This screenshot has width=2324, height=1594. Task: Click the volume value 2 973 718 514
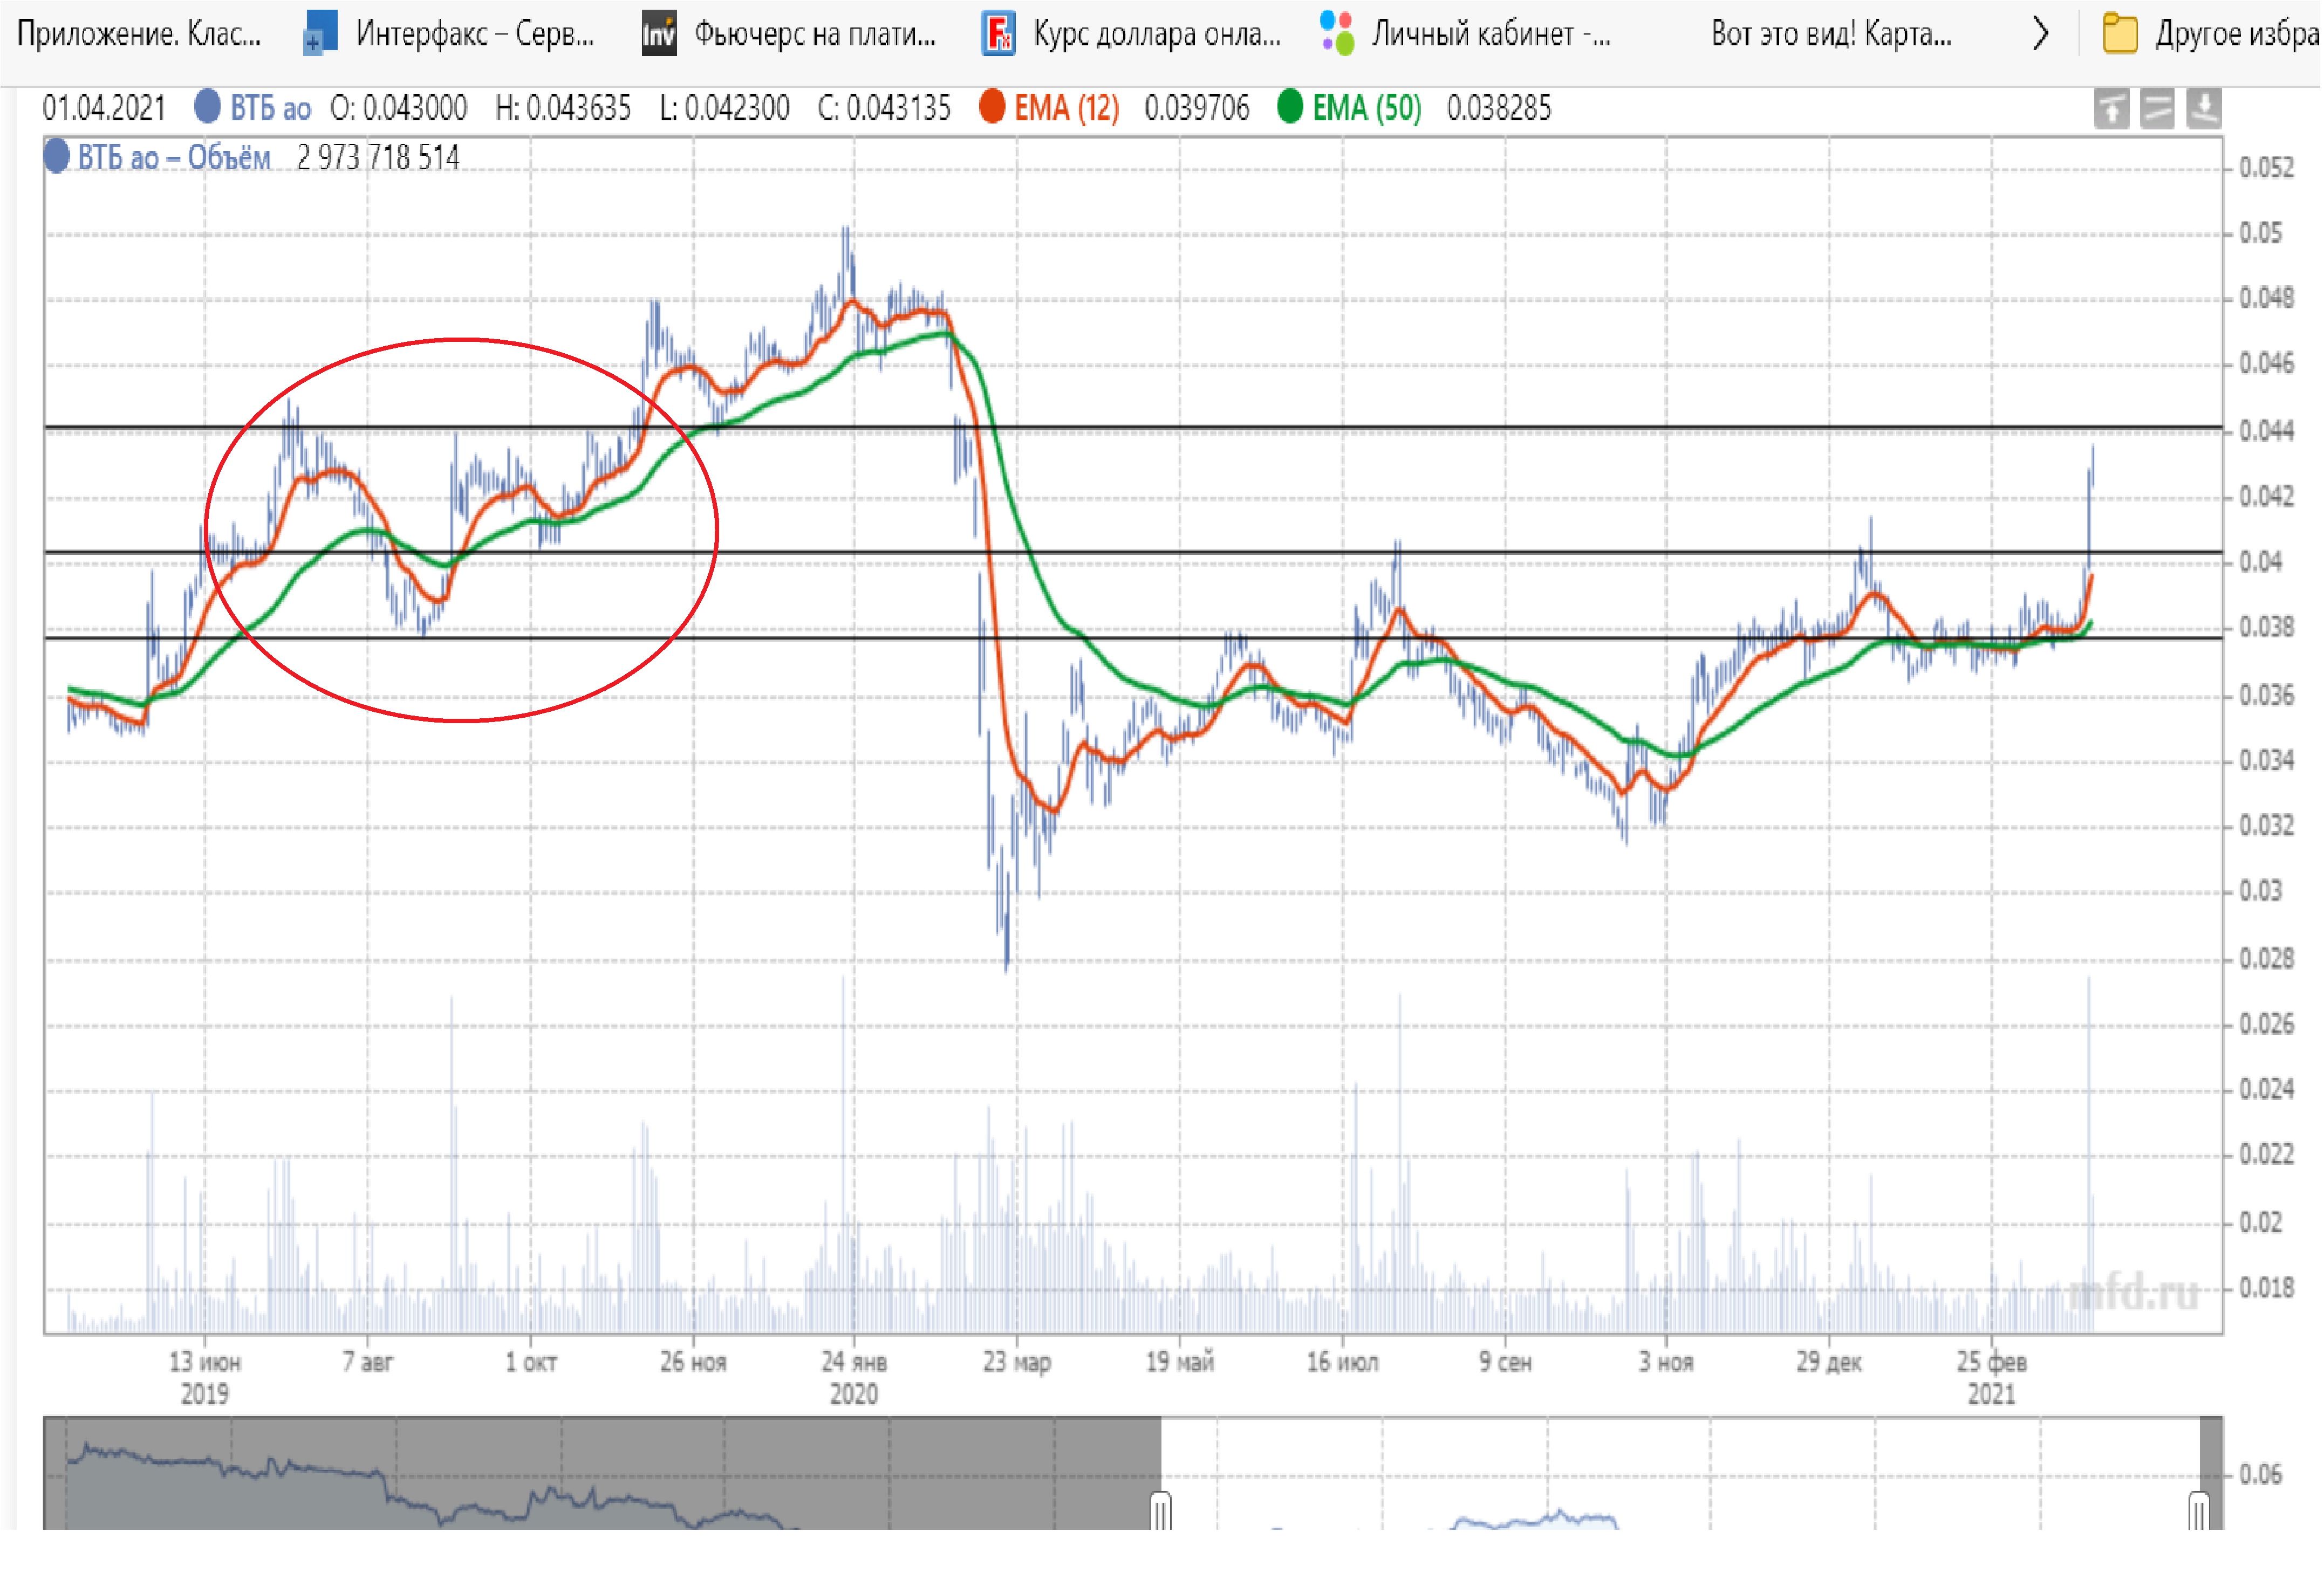378,158
